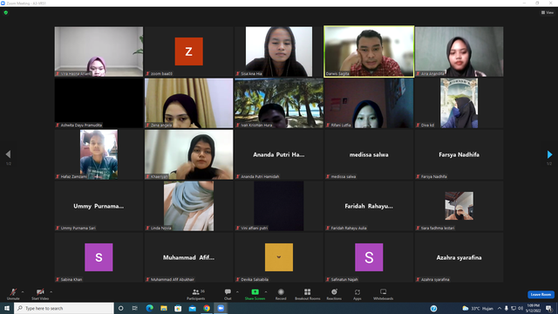The width and height of the screenshot is (558, 314).
Task: Open the Reactions menu
Action: pyautogui.click(x=334, y=294)
